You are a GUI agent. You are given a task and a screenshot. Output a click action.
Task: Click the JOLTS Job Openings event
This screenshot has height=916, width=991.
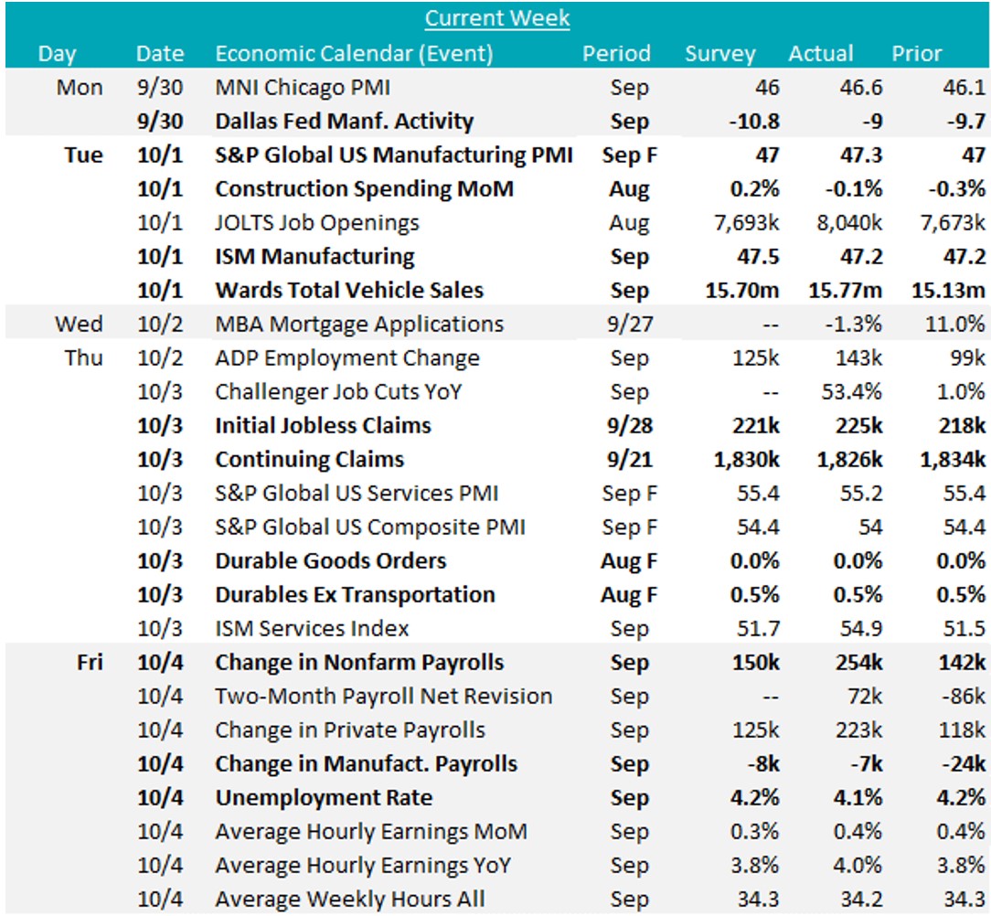click(x=317, y=223)
